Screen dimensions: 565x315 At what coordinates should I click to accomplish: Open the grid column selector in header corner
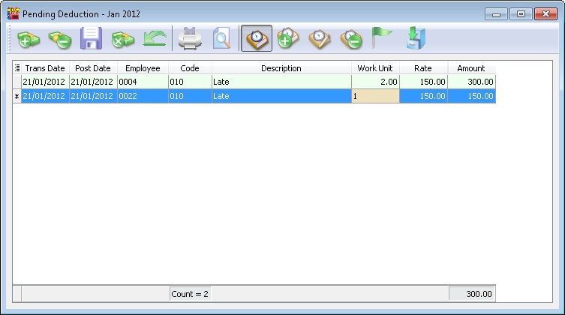pos(17,68)
